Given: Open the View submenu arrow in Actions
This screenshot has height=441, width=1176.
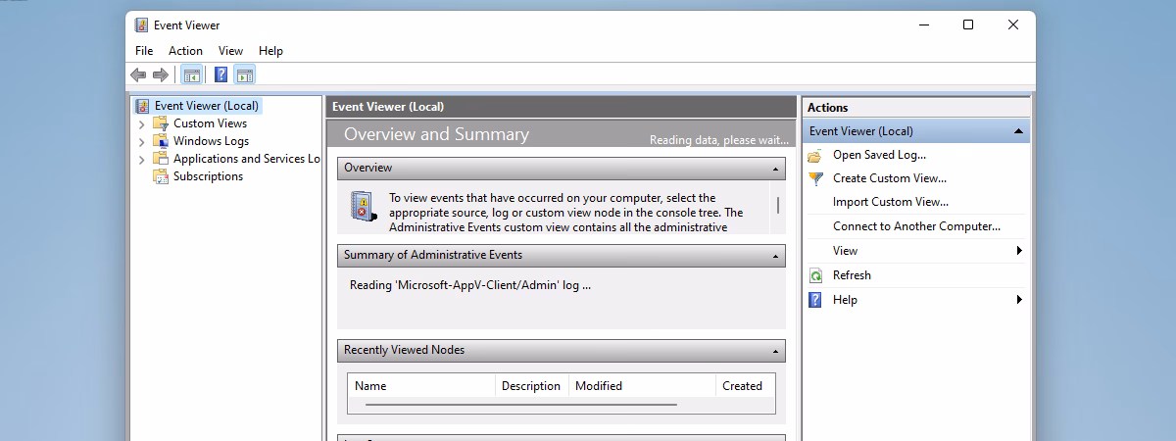Looking at the screenshot, I should pyautogui.click(x=1020, y=251).
